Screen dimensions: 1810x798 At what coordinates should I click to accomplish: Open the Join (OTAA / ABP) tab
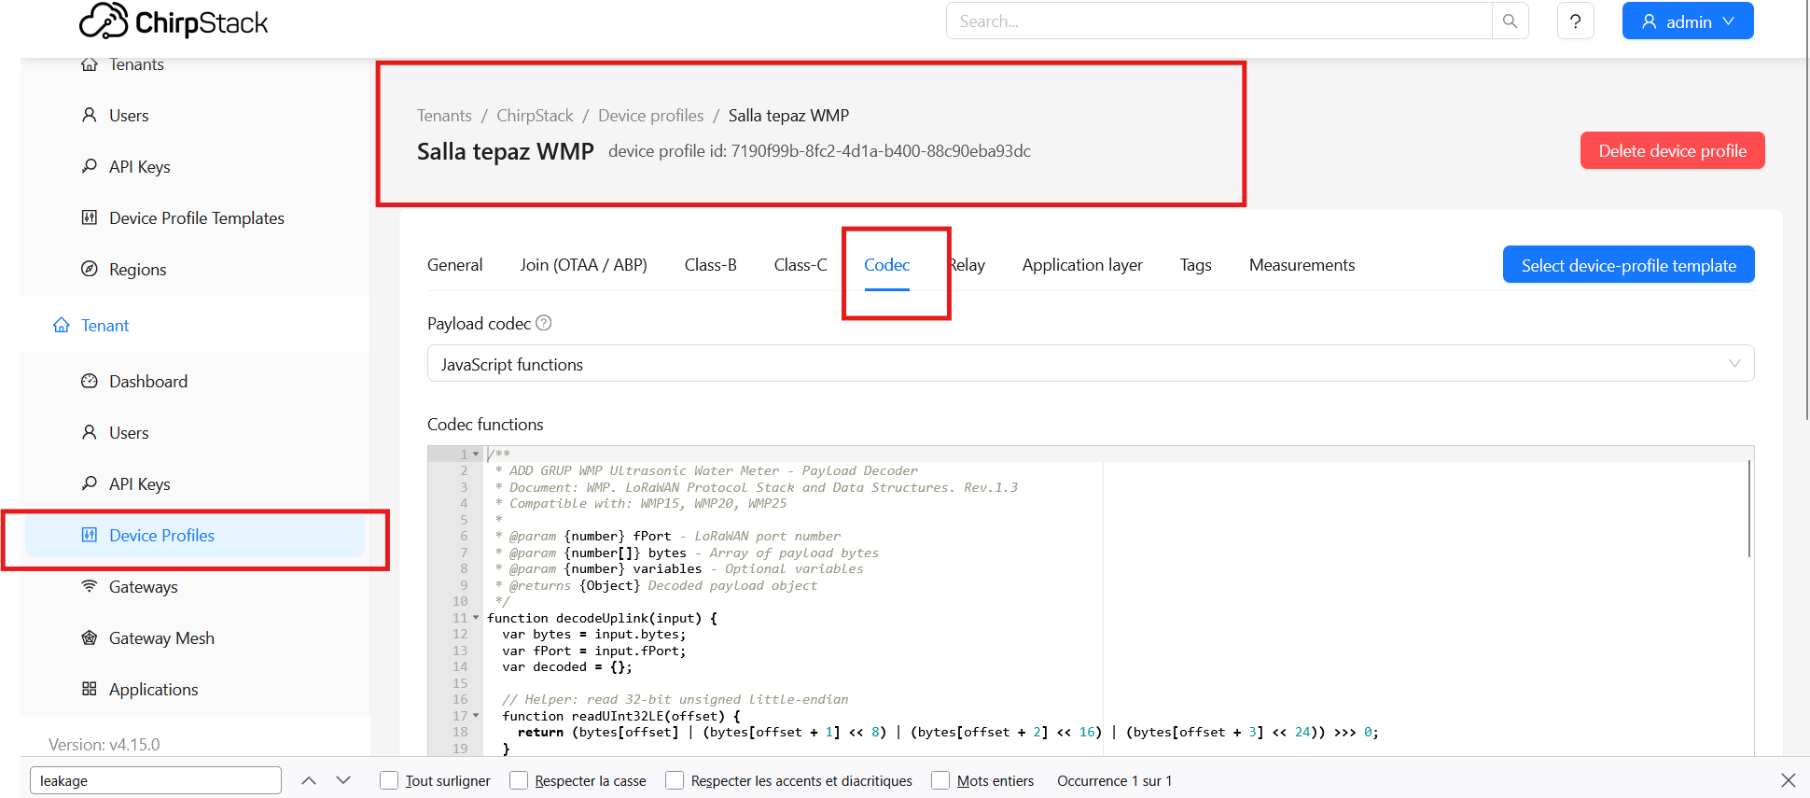pos(584,265)
